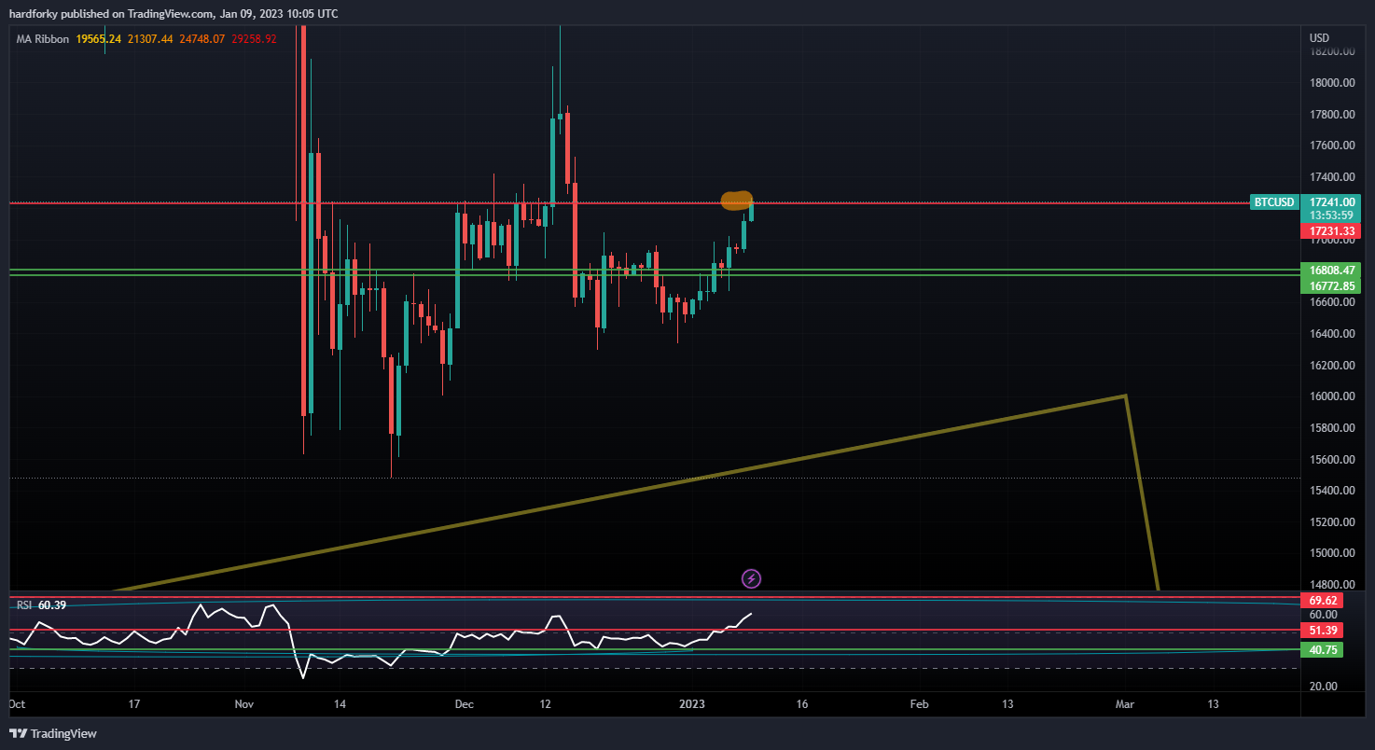Click the 16200.00 price axis label

click(x=1332, y=365)
